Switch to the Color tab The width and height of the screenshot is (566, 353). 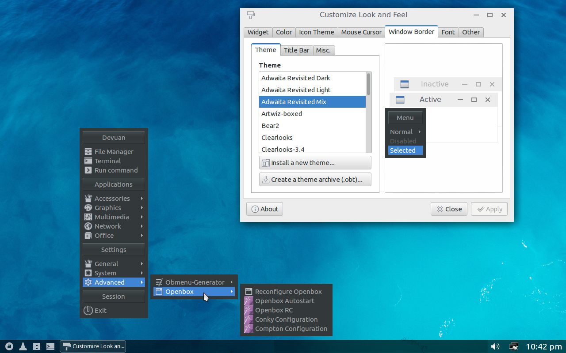284,32
